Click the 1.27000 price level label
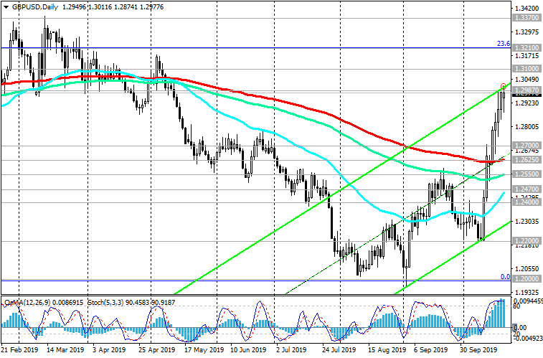This screenshot has height=358, width=543. click(x=527, y=145)
